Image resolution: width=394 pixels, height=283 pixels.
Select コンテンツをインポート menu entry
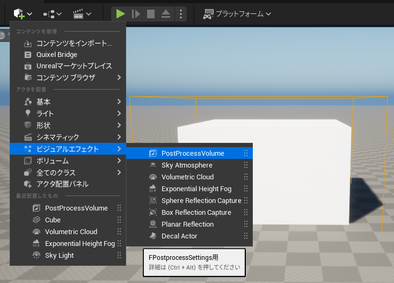point(74,43)
